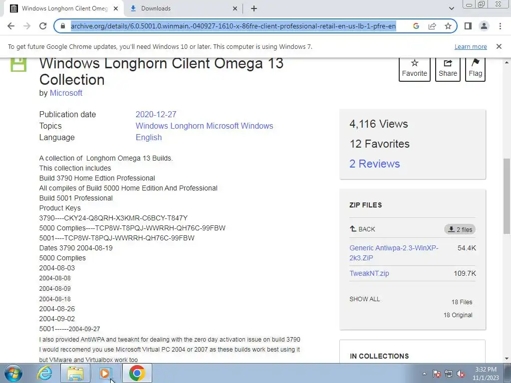Viewport: 511px width, 383px height.
Task: Click the Chrome icon in the taskbar
Action: [137, 373]
